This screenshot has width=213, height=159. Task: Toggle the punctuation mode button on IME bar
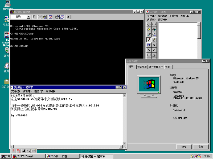(28, 151)
